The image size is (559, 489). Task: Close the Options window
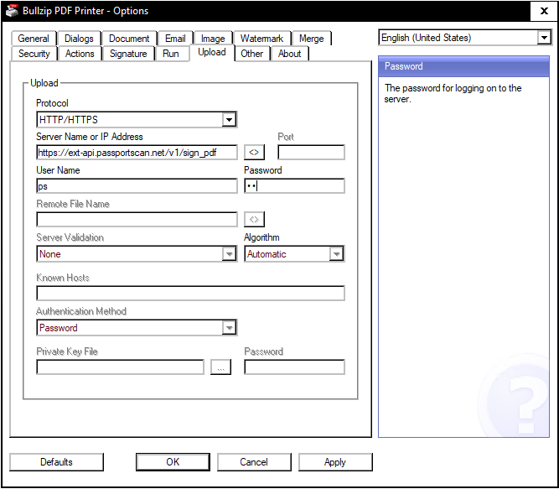(x=544, y=11)
